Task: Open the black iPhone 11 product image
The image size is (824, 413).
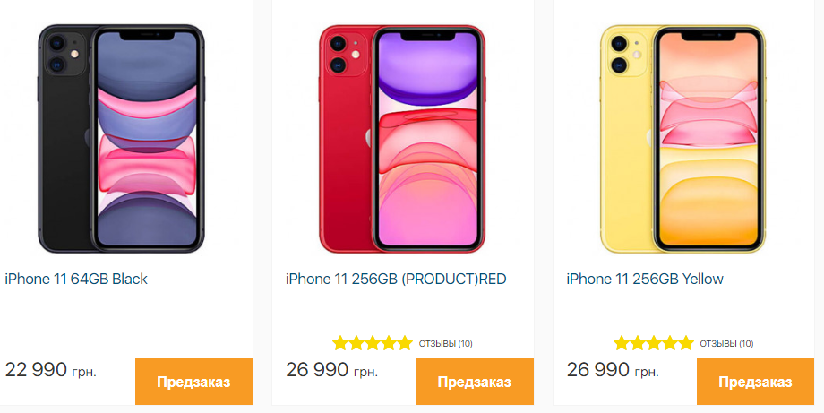Action: pos(121,139)
